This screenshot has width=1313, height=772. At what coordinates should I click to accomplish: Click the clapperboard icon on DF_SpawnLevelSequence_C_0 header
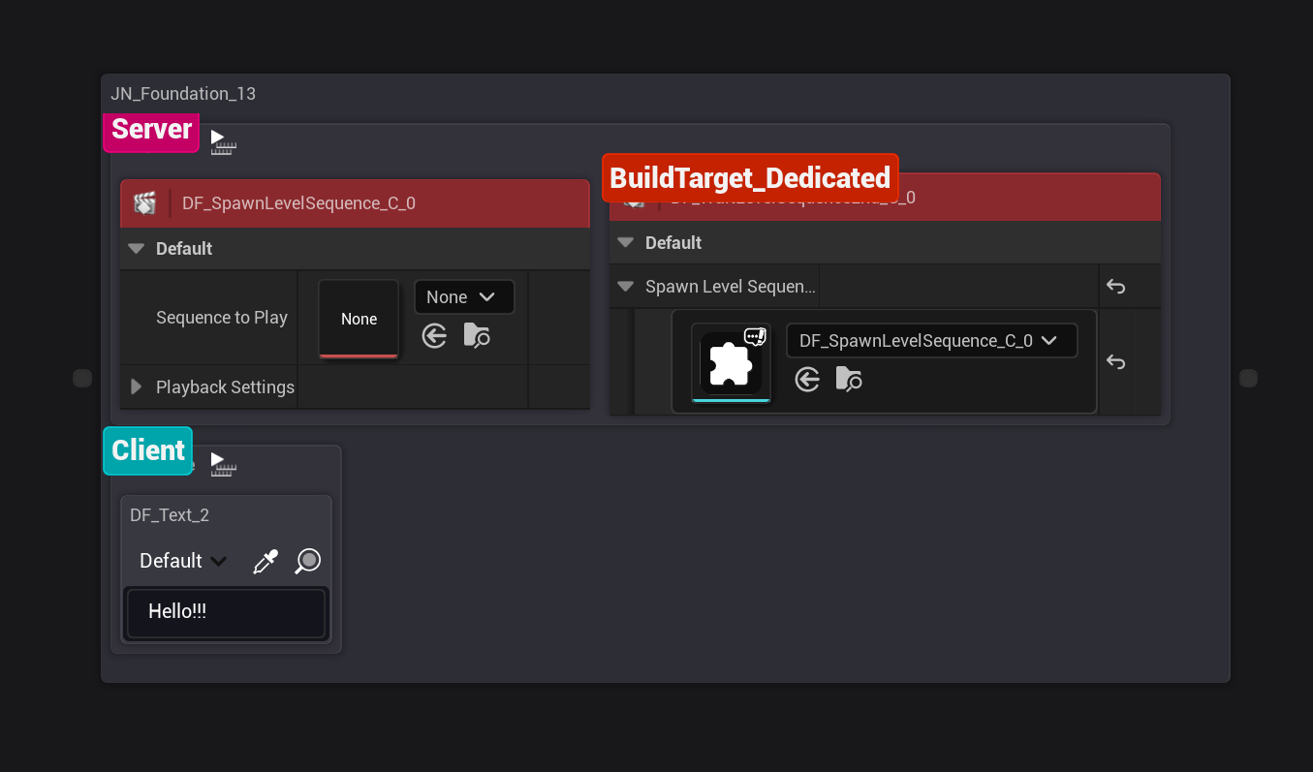click(144, 203)
